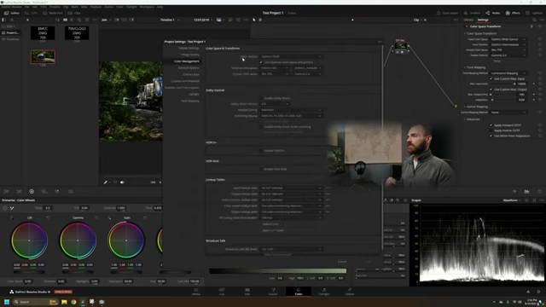Screen dimensions: 546x307
Task: Open Gamut Mapping Method dropdown
Action: 508,113
